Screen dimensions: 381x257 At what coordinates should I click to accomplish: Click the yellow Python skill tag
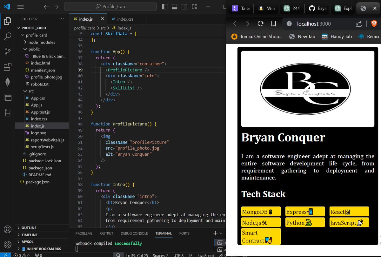coord(305,222)
